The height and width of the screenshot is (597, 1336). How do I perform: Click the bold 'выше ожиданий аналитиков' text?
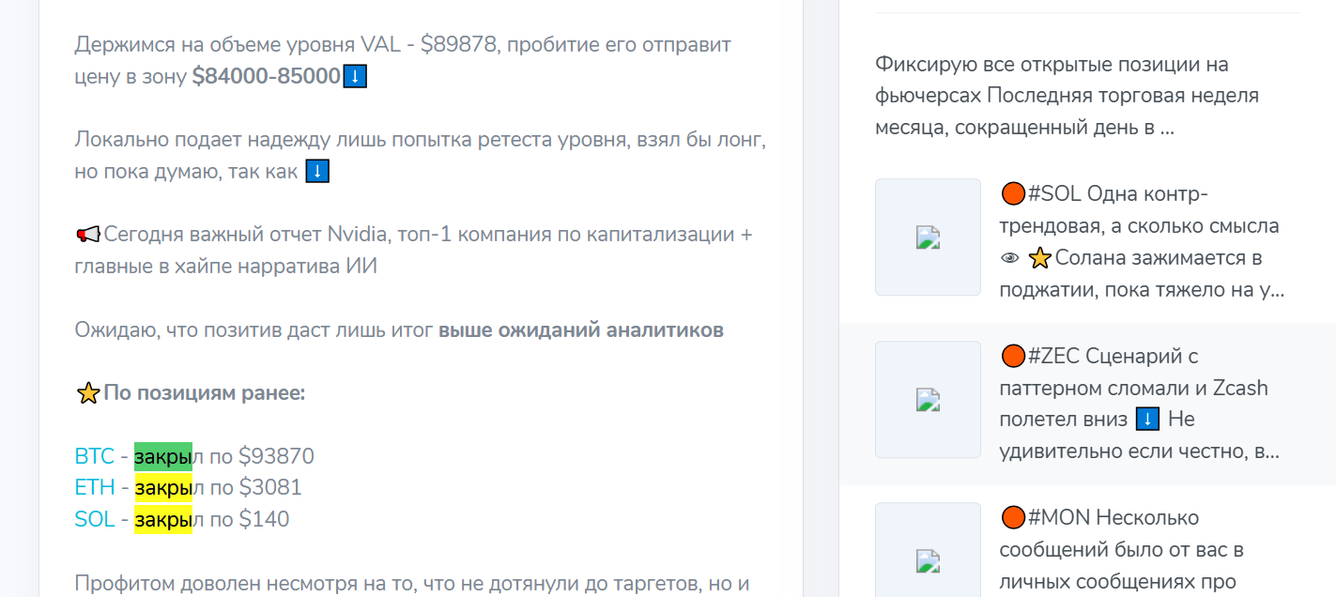click(581, 330)
